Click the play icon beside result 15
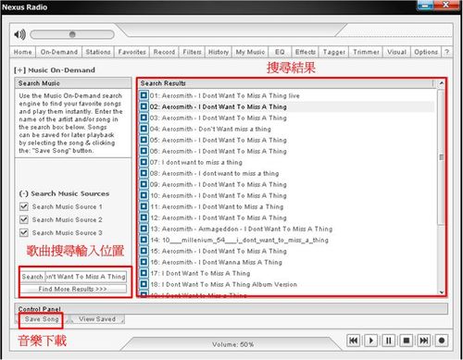463x360 pixels. [x=144, y=251]
